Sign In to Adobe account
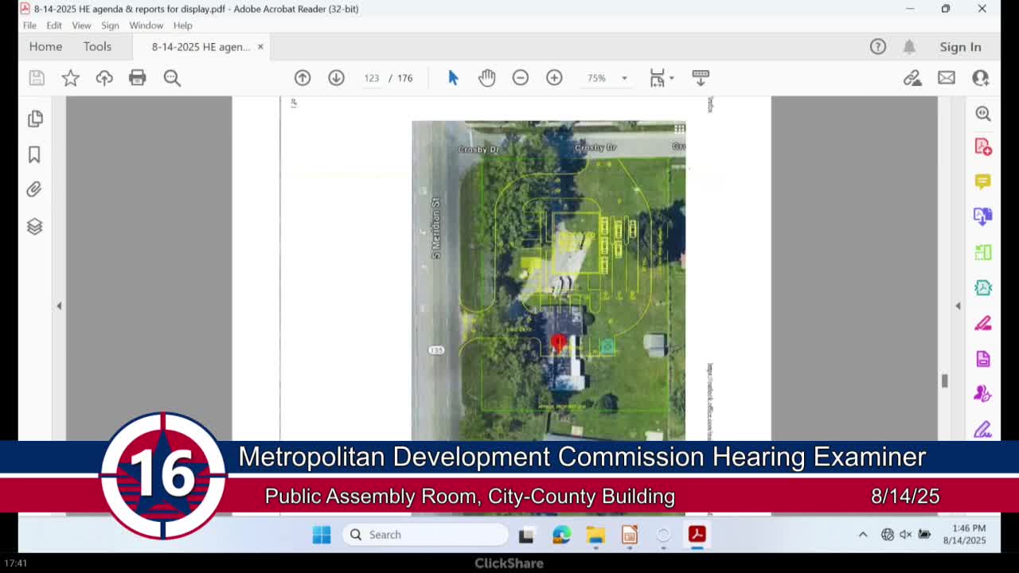Screen dimensions: 1019x573 pos(960,47)
